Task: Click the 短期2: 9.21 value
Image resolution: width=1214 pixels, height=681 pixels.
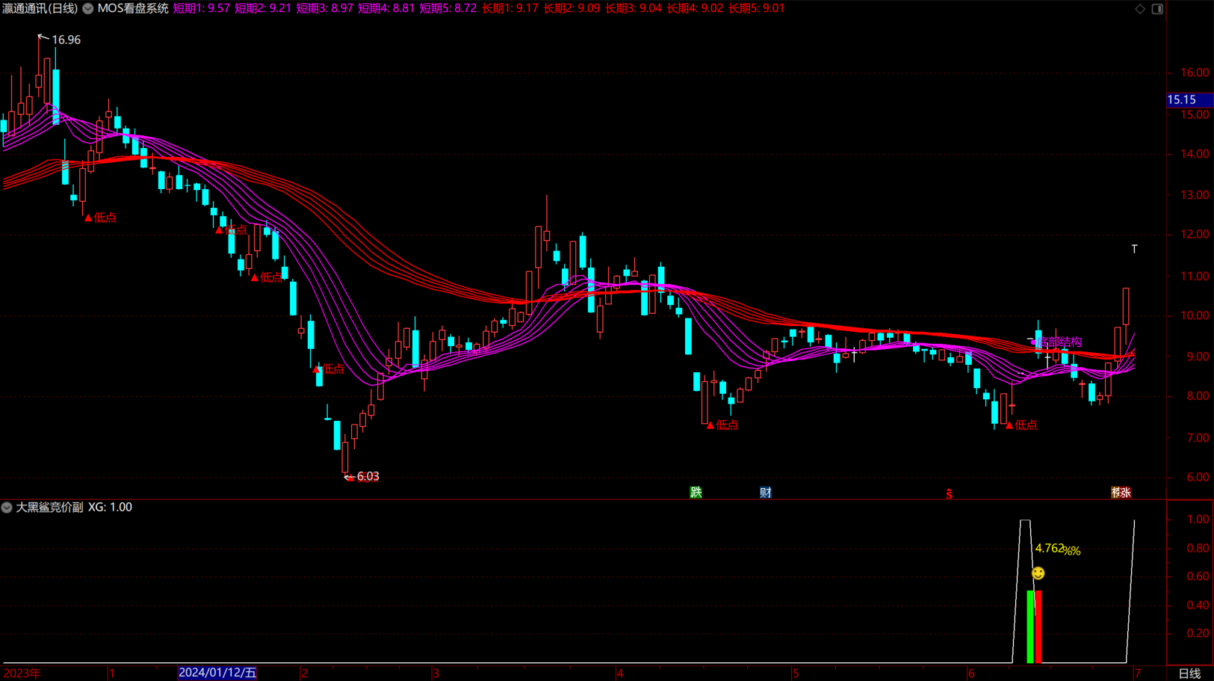Action: point(263,9)
